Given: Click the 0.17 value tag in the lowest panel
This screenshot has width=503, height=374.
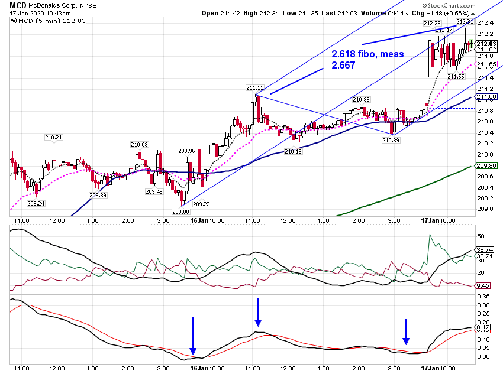Looking at the screenshot, I should (483, 327).
